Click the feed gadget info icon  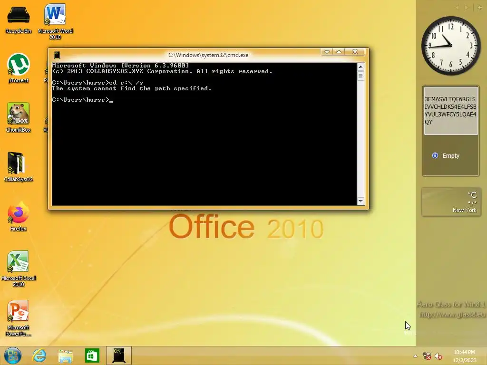pos(435,155)
